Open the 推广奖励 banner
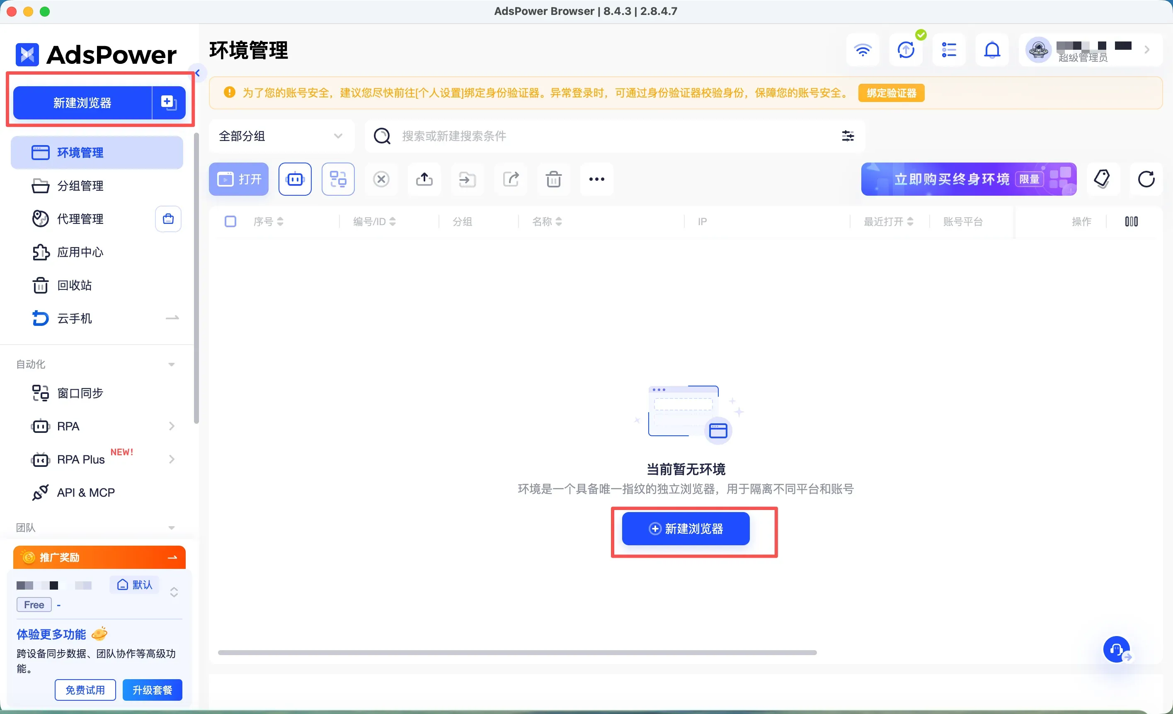Viewport: 1173px width, 714px height. coord(99,557)
